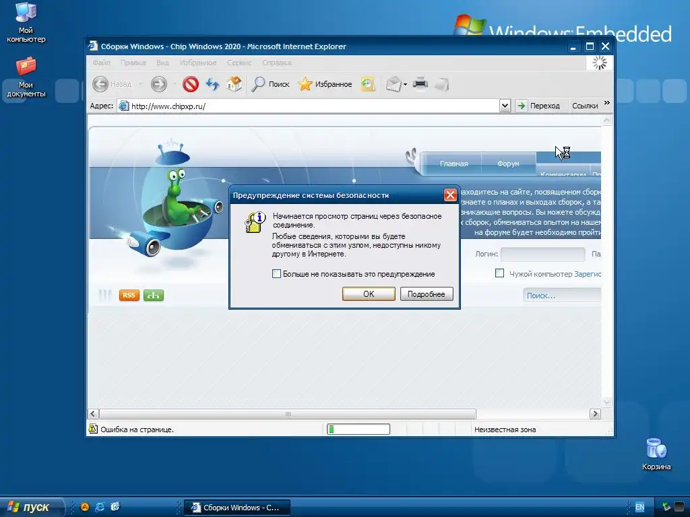
Task: Click the Forward arrow toolbar icon
Action: pos(159,84)
